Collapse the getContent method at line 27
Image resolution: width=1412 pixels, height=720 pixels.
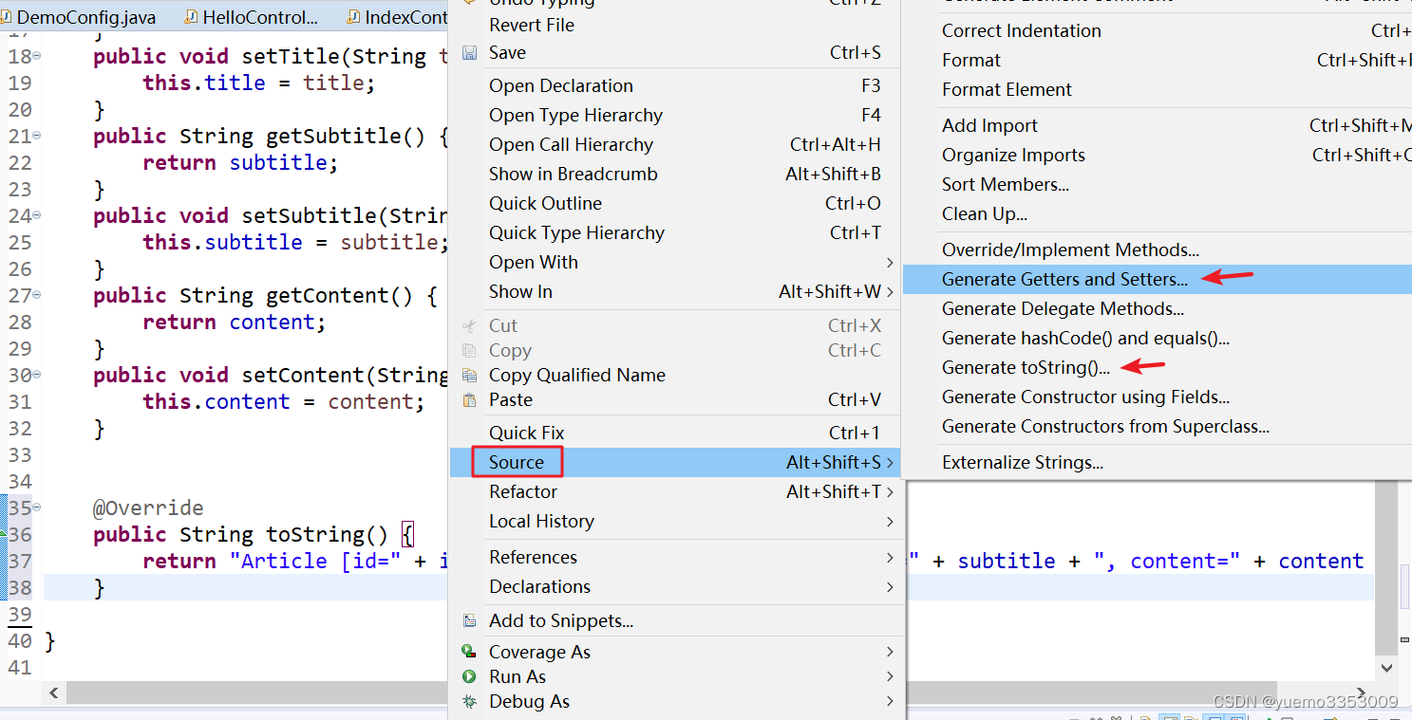pos(37,295)
